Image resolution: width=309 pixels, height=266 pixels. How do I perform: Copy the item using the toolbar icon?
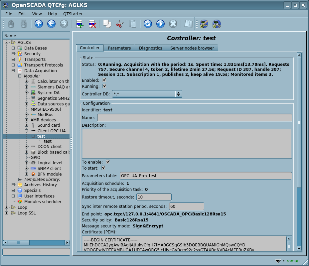107,24
